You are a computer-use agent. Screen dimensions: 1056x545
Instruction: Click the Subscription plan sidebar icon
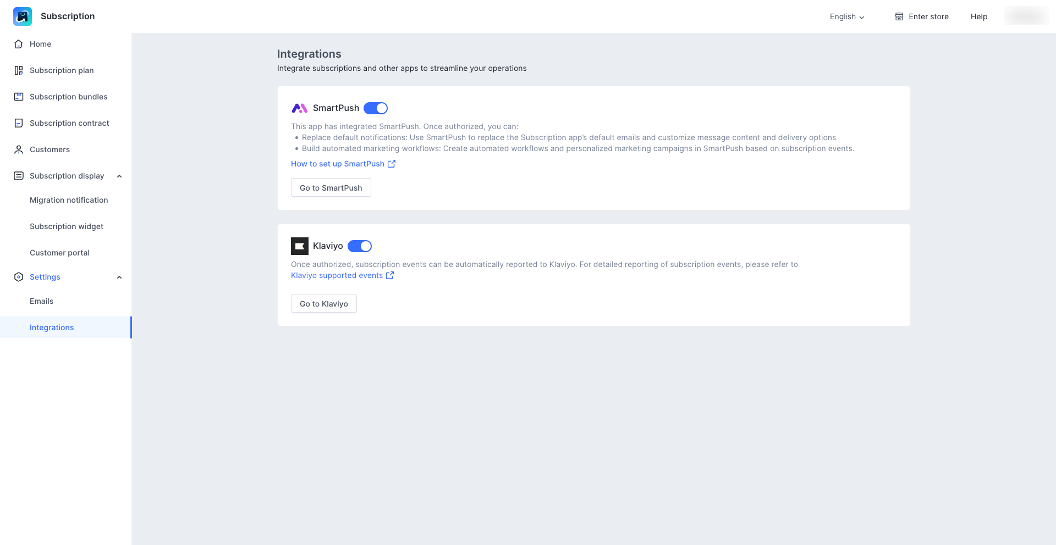click(19, 70)
